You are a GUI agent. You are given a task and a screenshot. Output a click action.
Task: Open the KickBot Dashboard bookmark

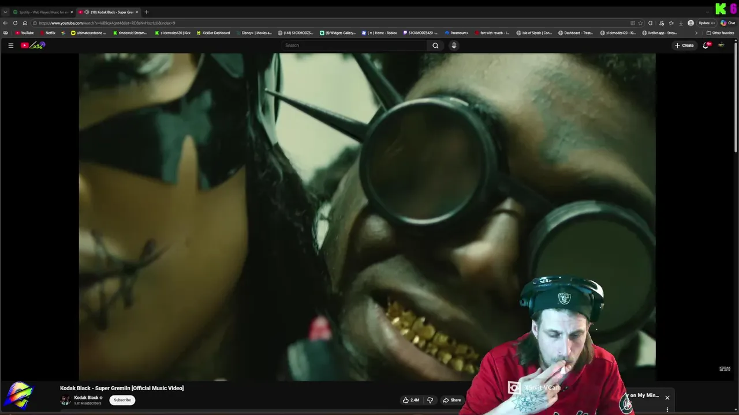[x=213, y=33]
